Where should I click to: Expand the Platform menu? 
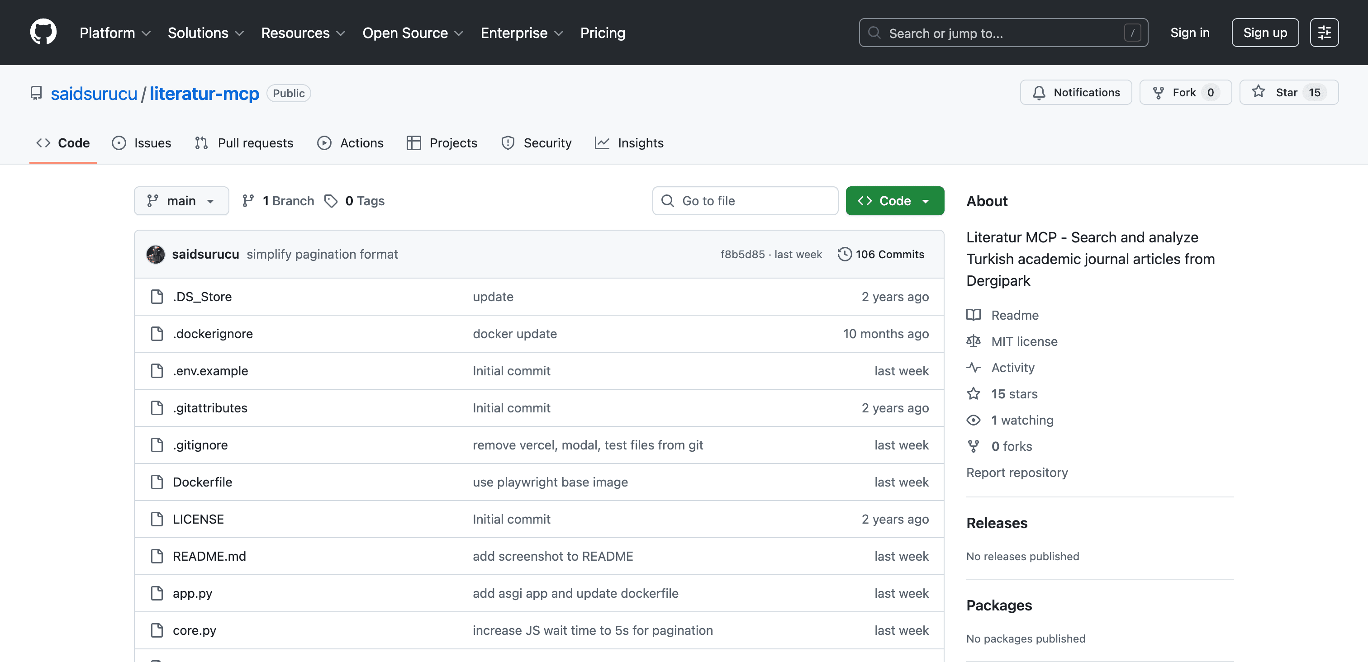pyautogui.click(x=115, y=33)
